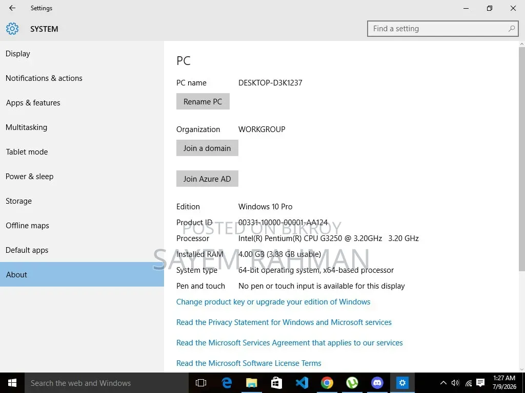This screenshot has height=393, width=525.
Task: Open File Explorer from taskbar
Action: point(251,383)
